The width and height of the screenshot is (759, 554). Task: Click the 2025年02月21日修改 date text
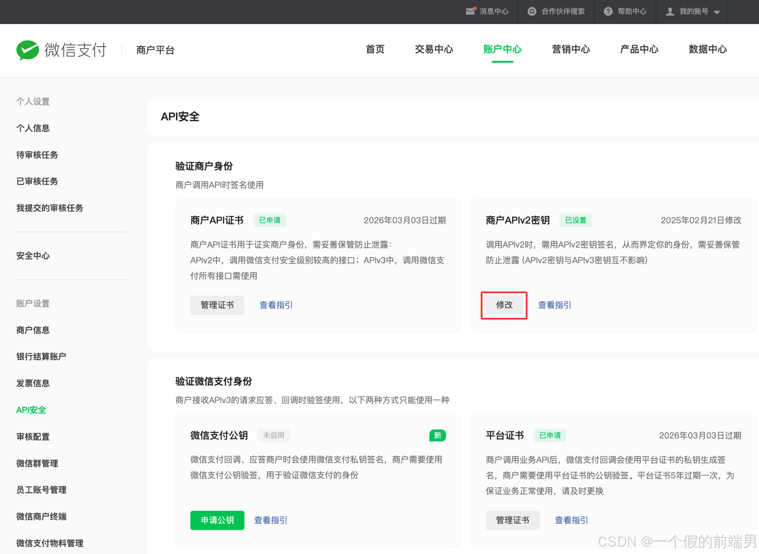tap(701, 220)
